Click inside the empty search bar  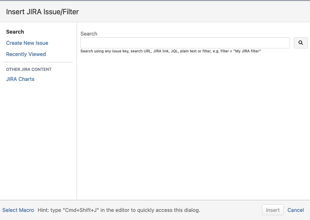[185, 43]
